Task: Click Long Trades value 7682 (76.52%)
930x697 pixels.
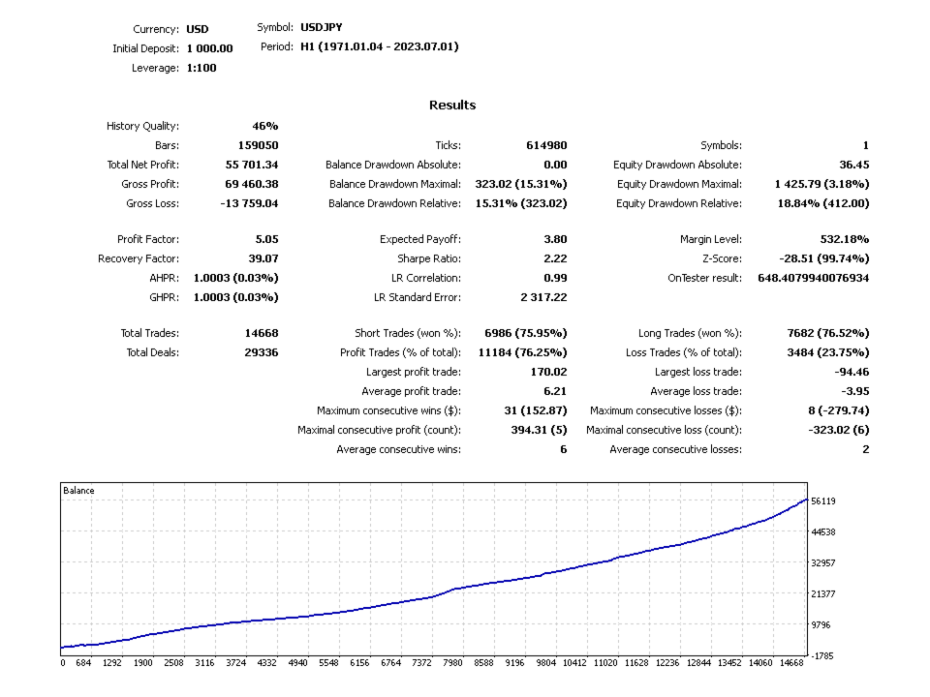Action: point(828,334)
